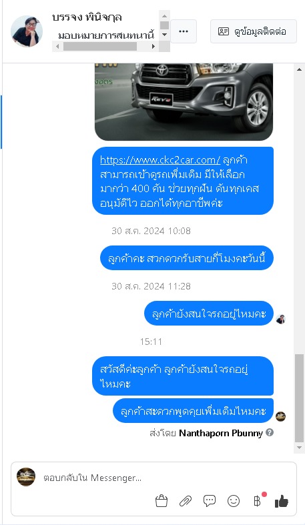
Task: Click the right arrow of header horizontal scrollbar
Action: point(154,47)
